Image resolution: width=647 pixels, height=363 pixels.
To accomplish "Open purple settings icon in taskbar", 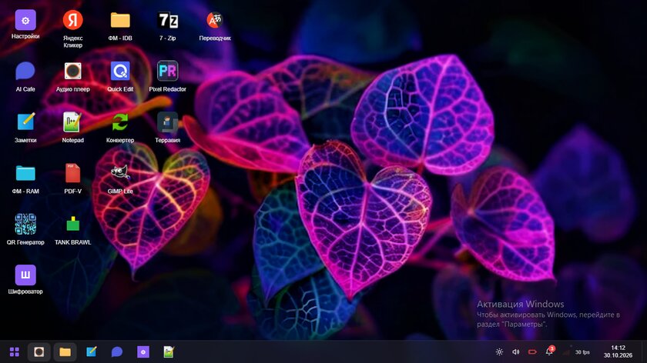I will pyautogui.click(x=143, y=352).
